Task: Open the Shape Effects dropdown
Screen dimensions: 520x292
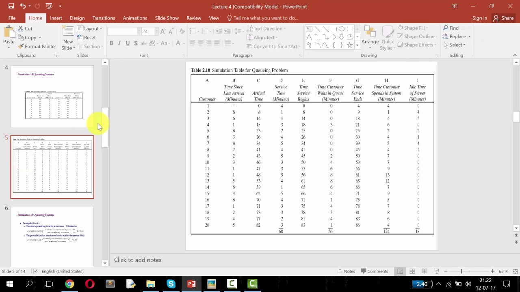Action: [416, 45]
